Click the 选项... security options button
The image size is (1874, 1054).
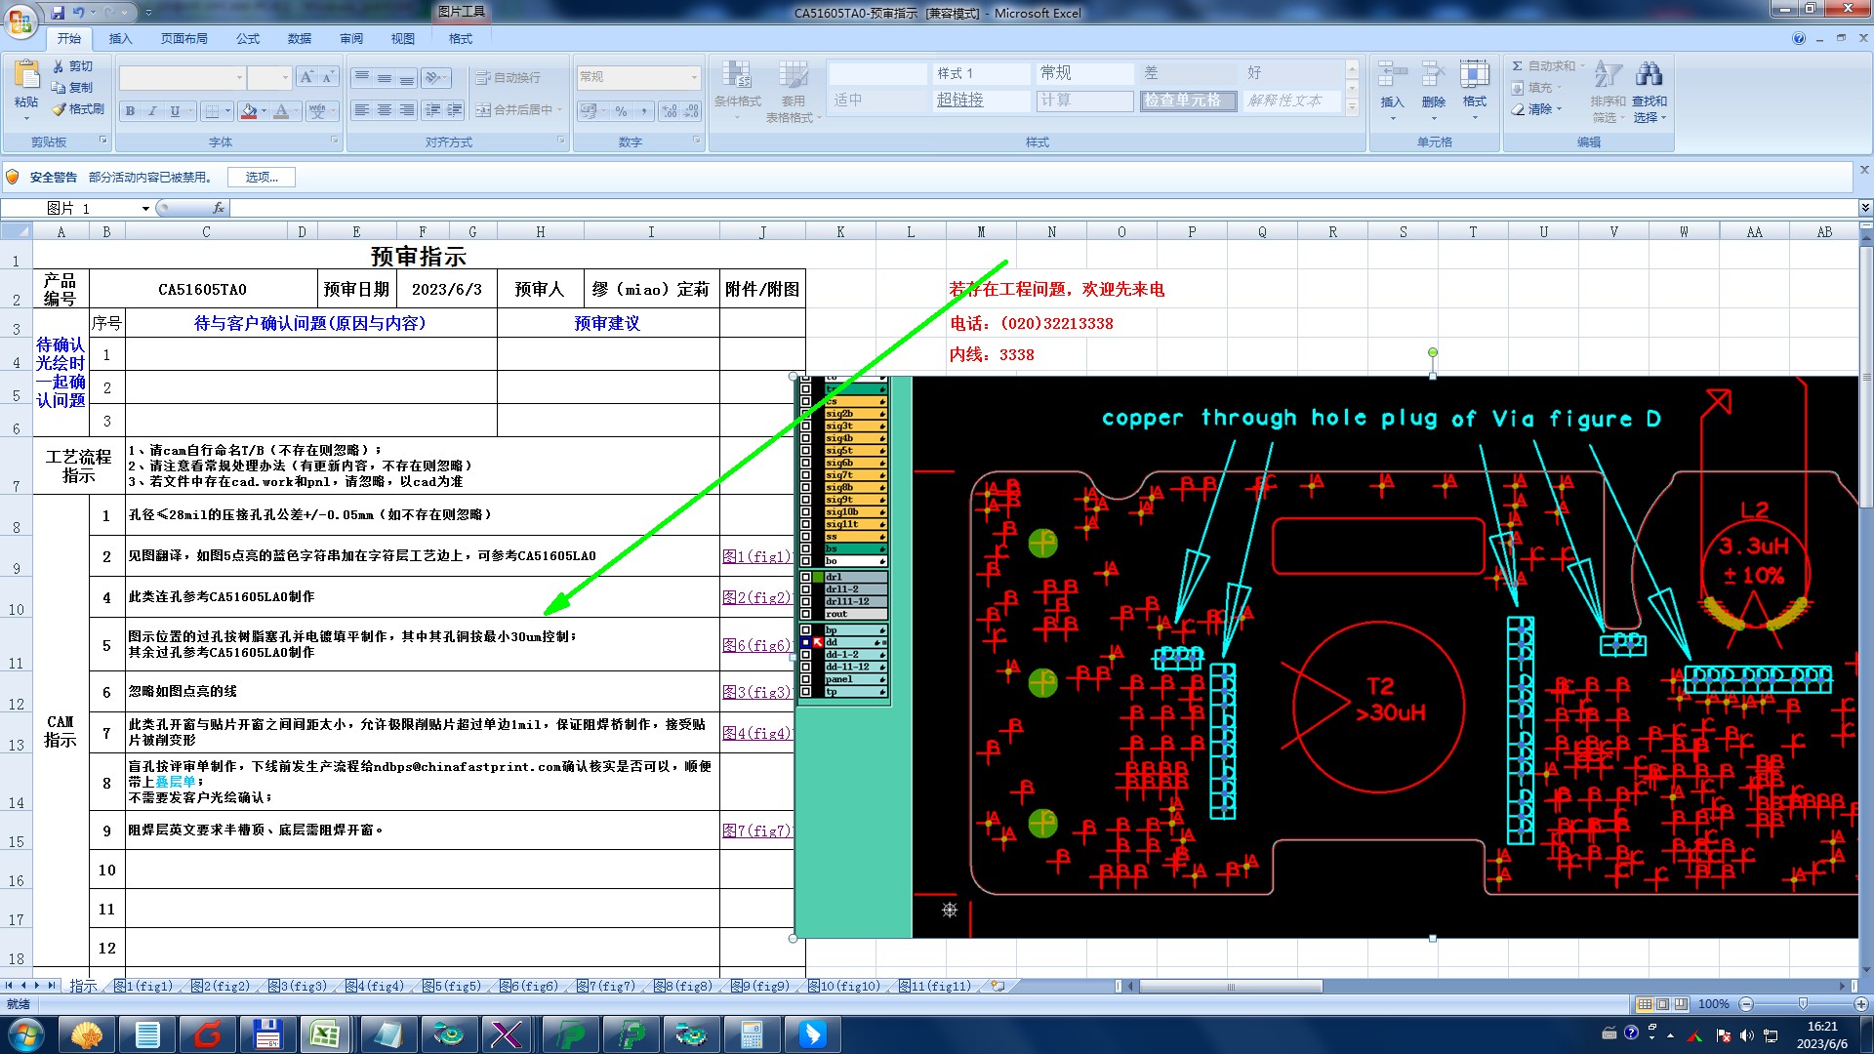[x=261, y=177]
